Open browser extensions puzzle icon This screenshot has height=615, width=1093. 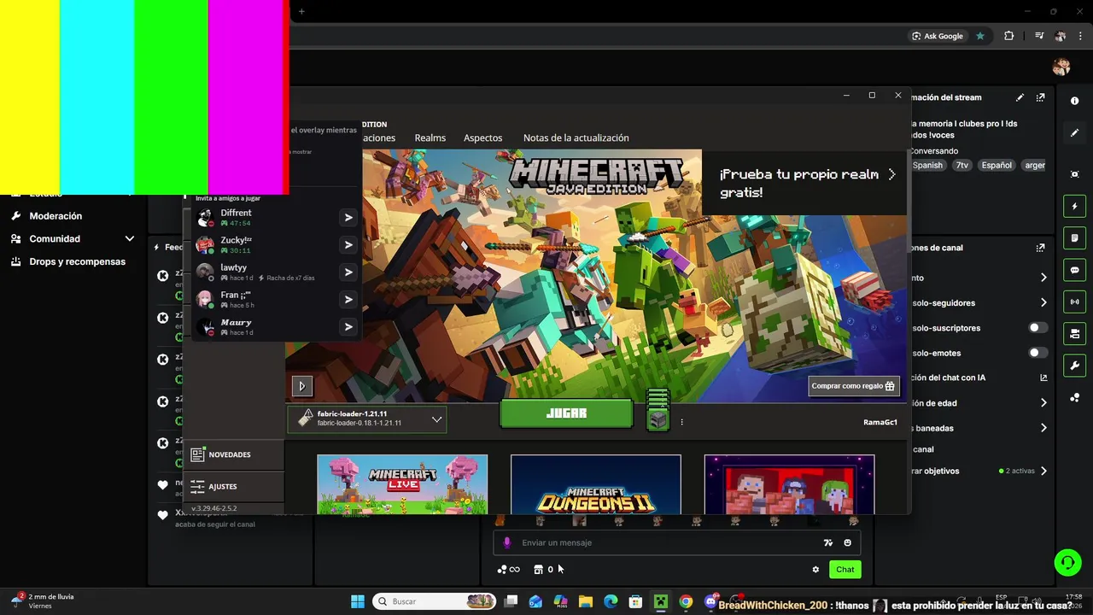(1008, 36)
